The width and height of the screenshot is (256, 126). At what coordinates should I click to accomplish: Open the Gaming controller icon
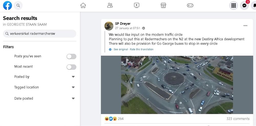190,6
